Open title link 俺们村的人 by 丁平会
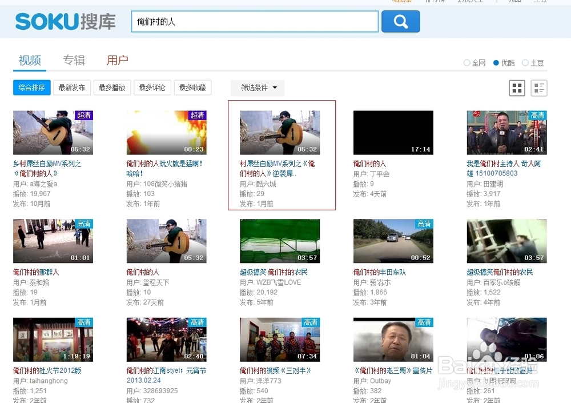Image resolution: width=571 pixels, height=403 pixels. tap(369, 163)
